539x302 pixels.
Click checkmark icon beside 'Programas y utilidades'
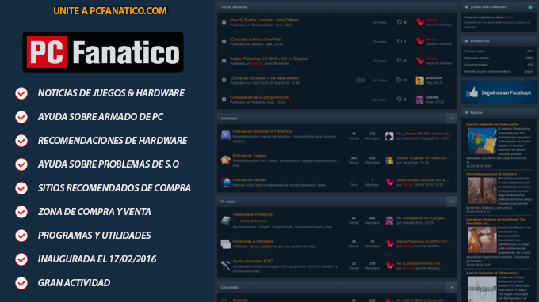click(21, 236)
